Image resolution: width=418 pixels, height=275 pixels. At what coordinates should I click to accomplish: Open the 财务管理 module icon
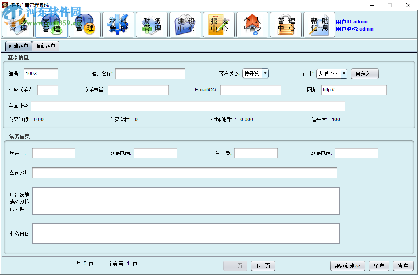pyautogui.click(x=152, y=25)
